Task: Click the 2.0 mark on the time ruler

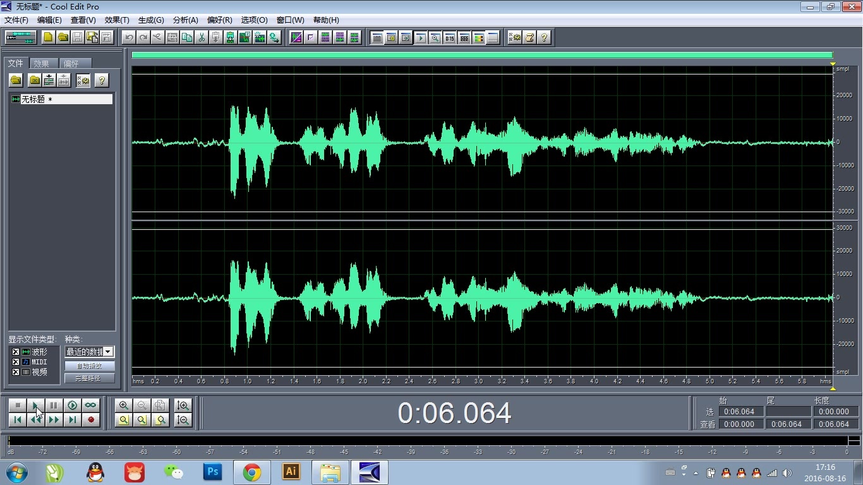Action: coord(363,381)
